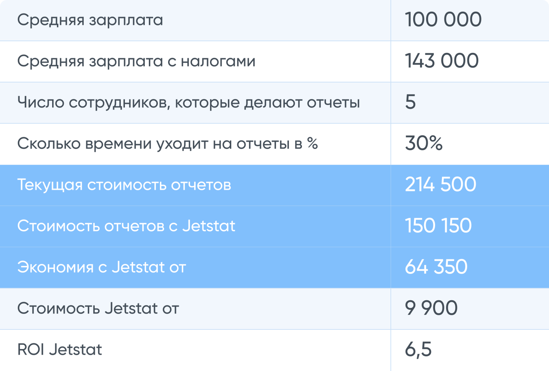The image size is (549, 371).
Task: Select the 30% time value
Action: tap(424, 143)
